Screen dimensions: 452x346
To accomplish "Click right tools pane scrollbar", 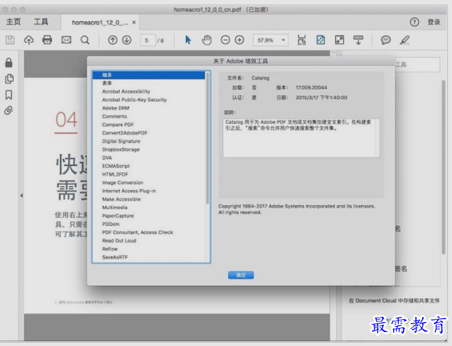I will tap(444, 167).
